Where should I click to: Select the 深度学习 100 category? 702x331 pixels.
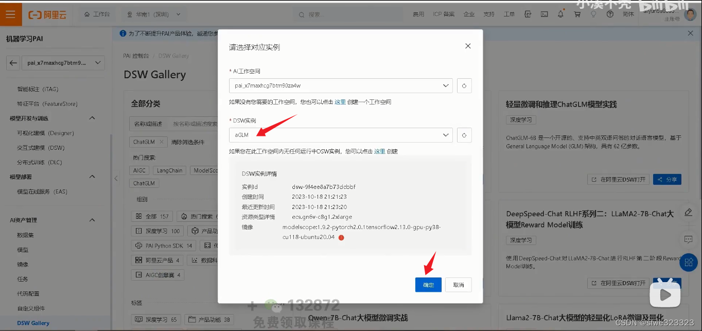click(x=157, y=231)
